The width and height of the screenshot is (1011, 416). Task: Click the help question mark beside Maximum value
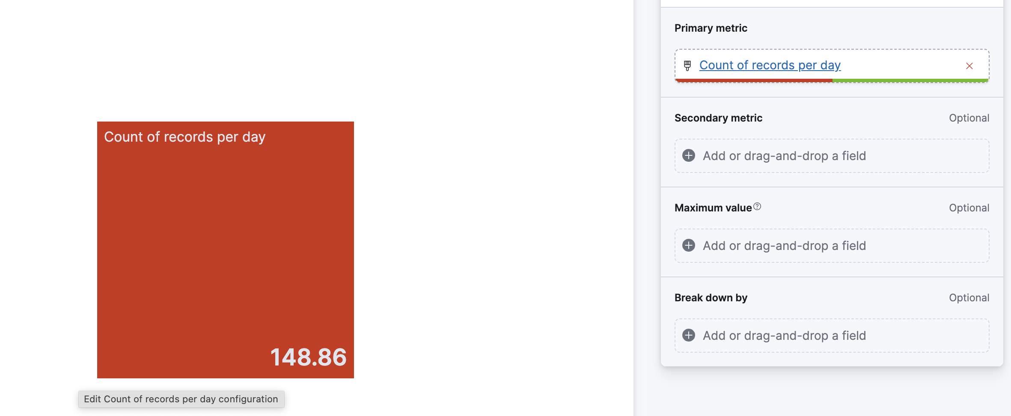[x=758, y=206]
